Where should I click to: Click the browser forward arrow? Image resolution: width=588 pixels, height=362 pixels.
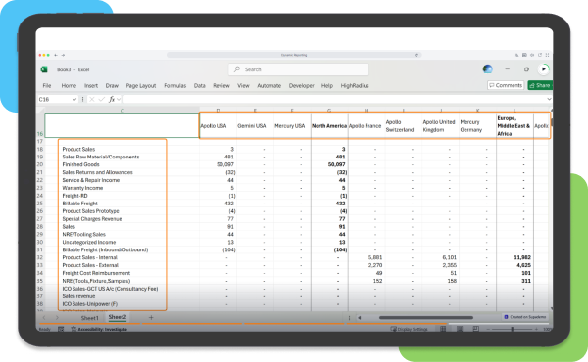point(63,55)
